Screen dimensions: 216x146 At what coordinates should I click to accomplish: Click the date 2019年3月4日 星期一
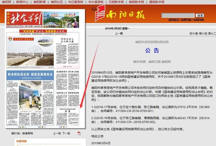tap(118, 29)
